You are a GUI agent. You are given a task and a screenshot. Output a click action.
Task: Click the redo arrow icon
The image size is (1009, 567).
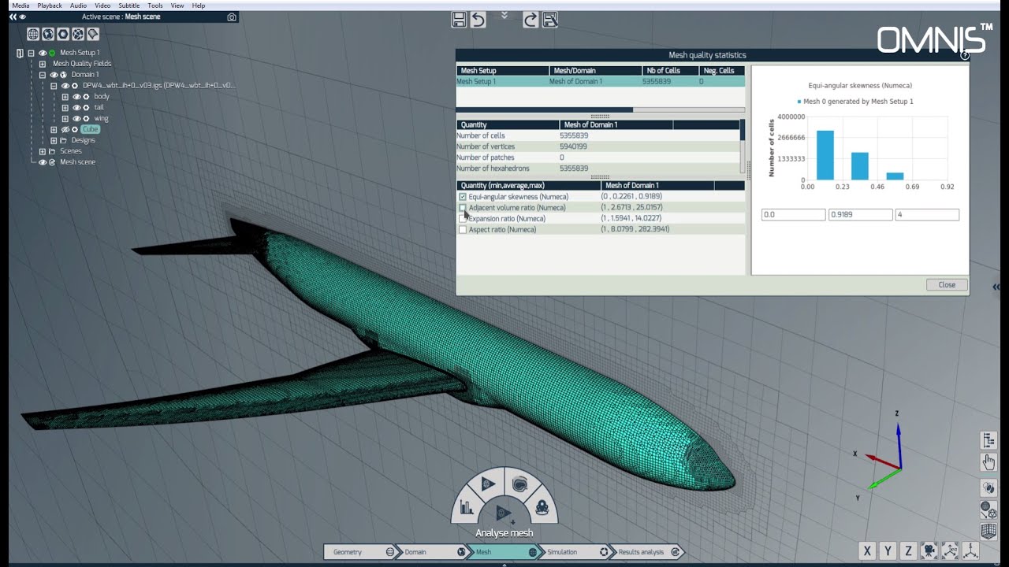click(x=531, y=20)
